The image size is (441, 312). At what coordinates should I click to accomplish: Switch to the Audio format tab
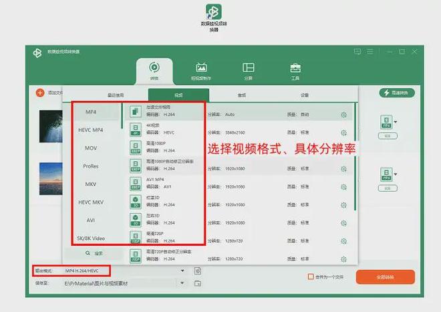242,95
